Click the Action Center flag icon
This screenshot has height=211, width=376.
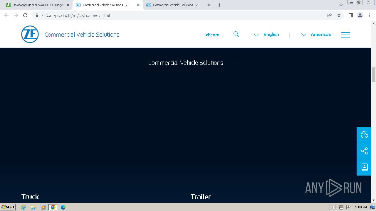point(348,207)
